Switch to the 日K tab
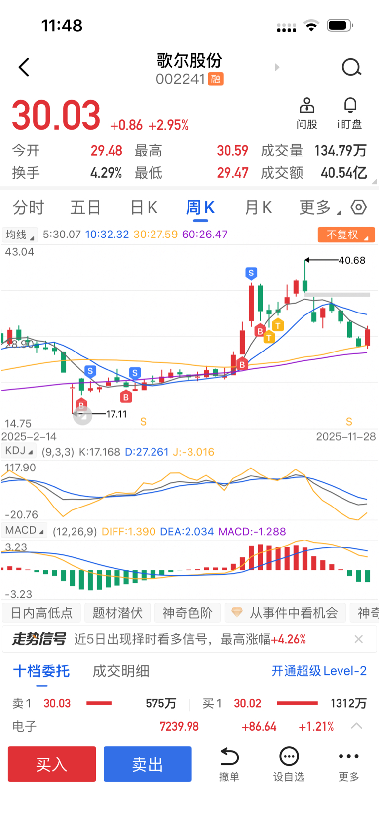This screenshot has height=821, width=379. [x=144, y=207]
